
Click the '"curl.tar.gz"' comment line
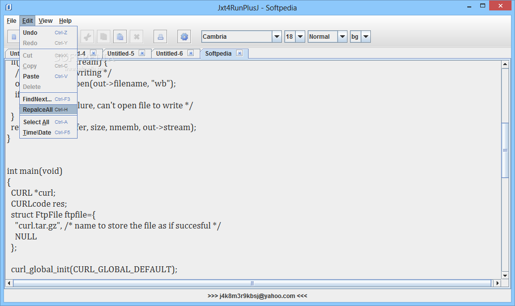[x=118, y=226]
